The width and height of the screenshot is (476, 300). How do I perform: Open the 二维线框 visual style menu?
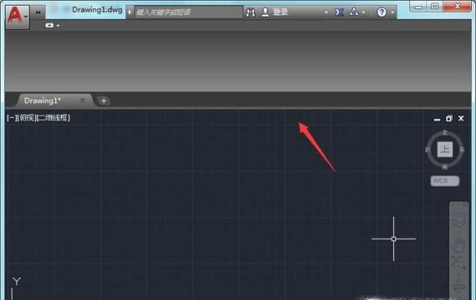point(53,118)
